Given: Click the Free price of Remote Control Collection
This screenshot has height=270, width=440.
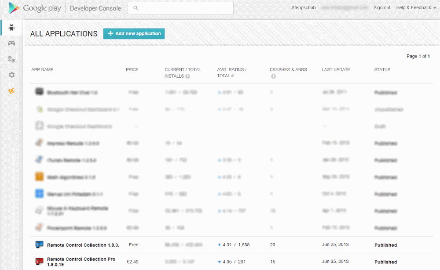Looking at the screenshot, I should [134, 245].
